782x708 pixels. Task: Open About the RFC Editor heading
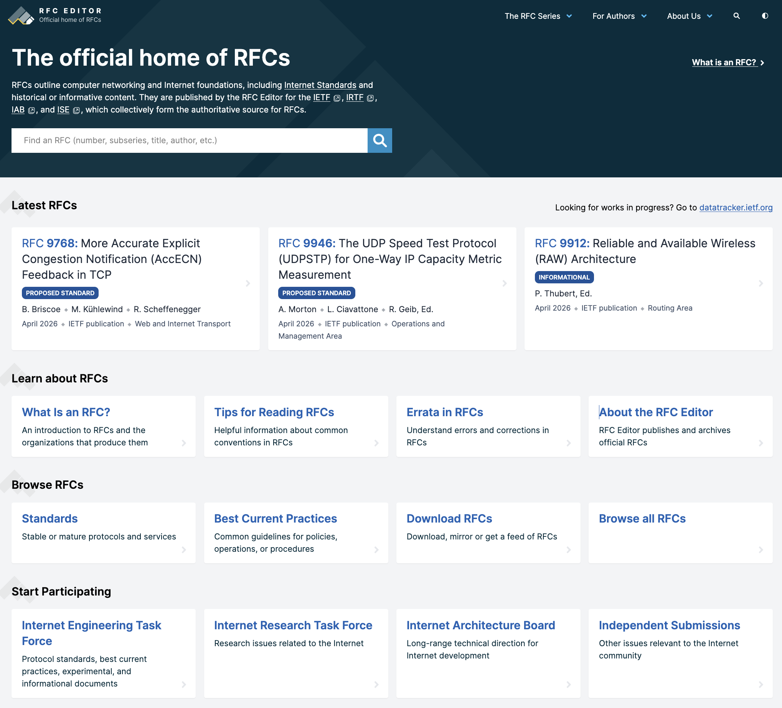coord(655,412)
